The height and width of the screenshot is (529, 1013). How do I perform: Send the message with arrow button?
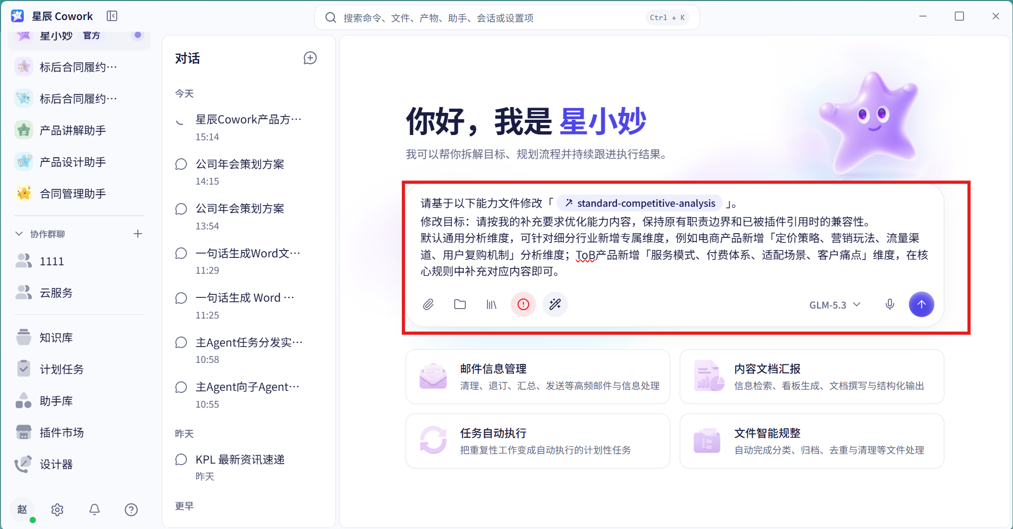pos(922,304)
